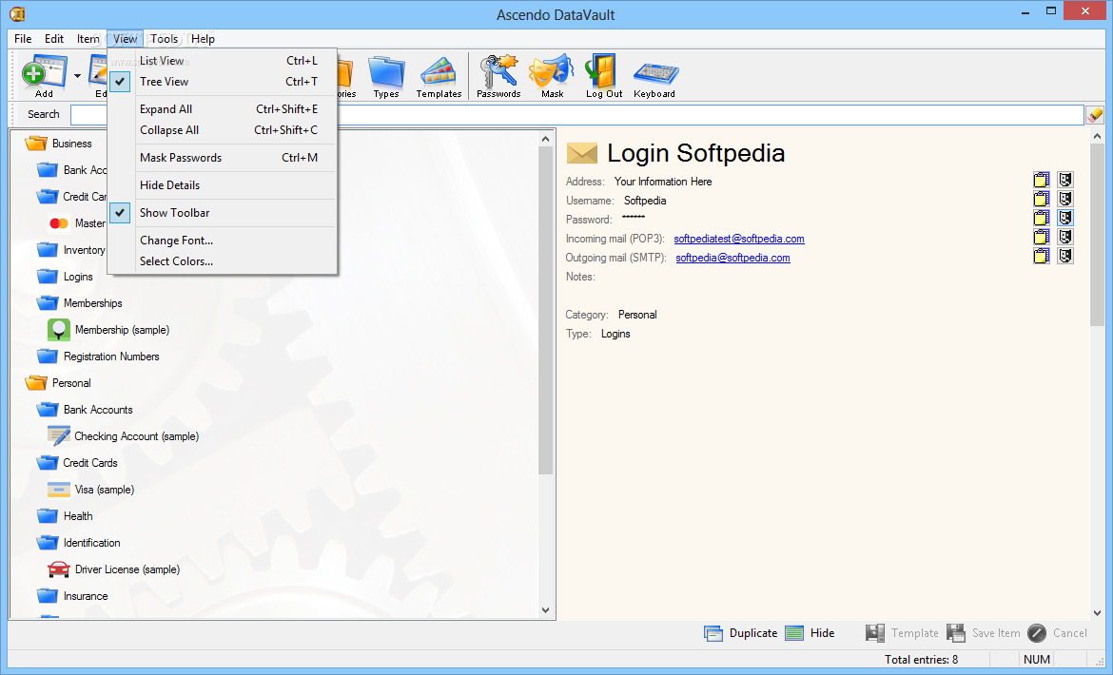Select the Inventory folder icon
1113x675 pixels.
click(x=47, y=250)
